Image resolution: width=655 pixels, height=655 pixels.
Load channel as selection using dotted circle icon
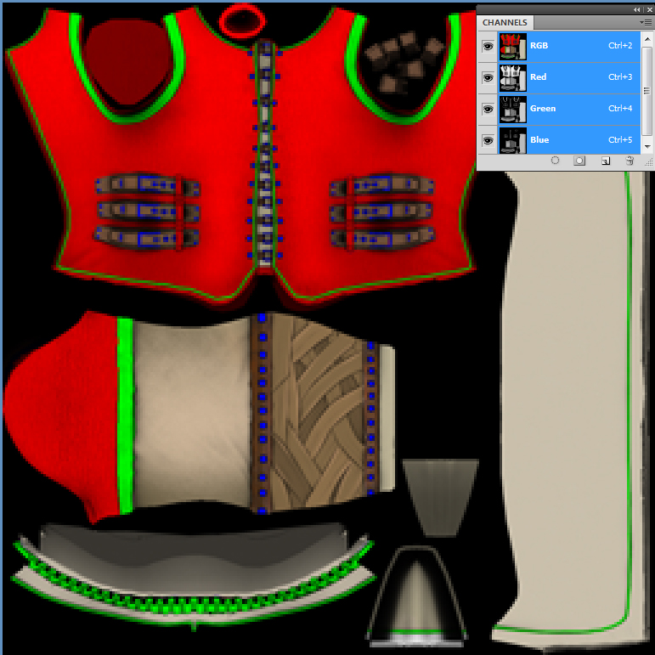click(555, 161)
